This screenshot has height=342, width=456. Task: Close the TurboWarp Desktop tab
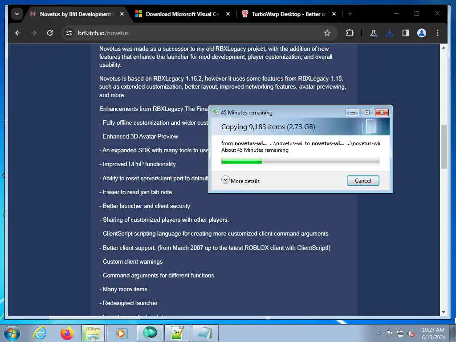click(334, 14)
